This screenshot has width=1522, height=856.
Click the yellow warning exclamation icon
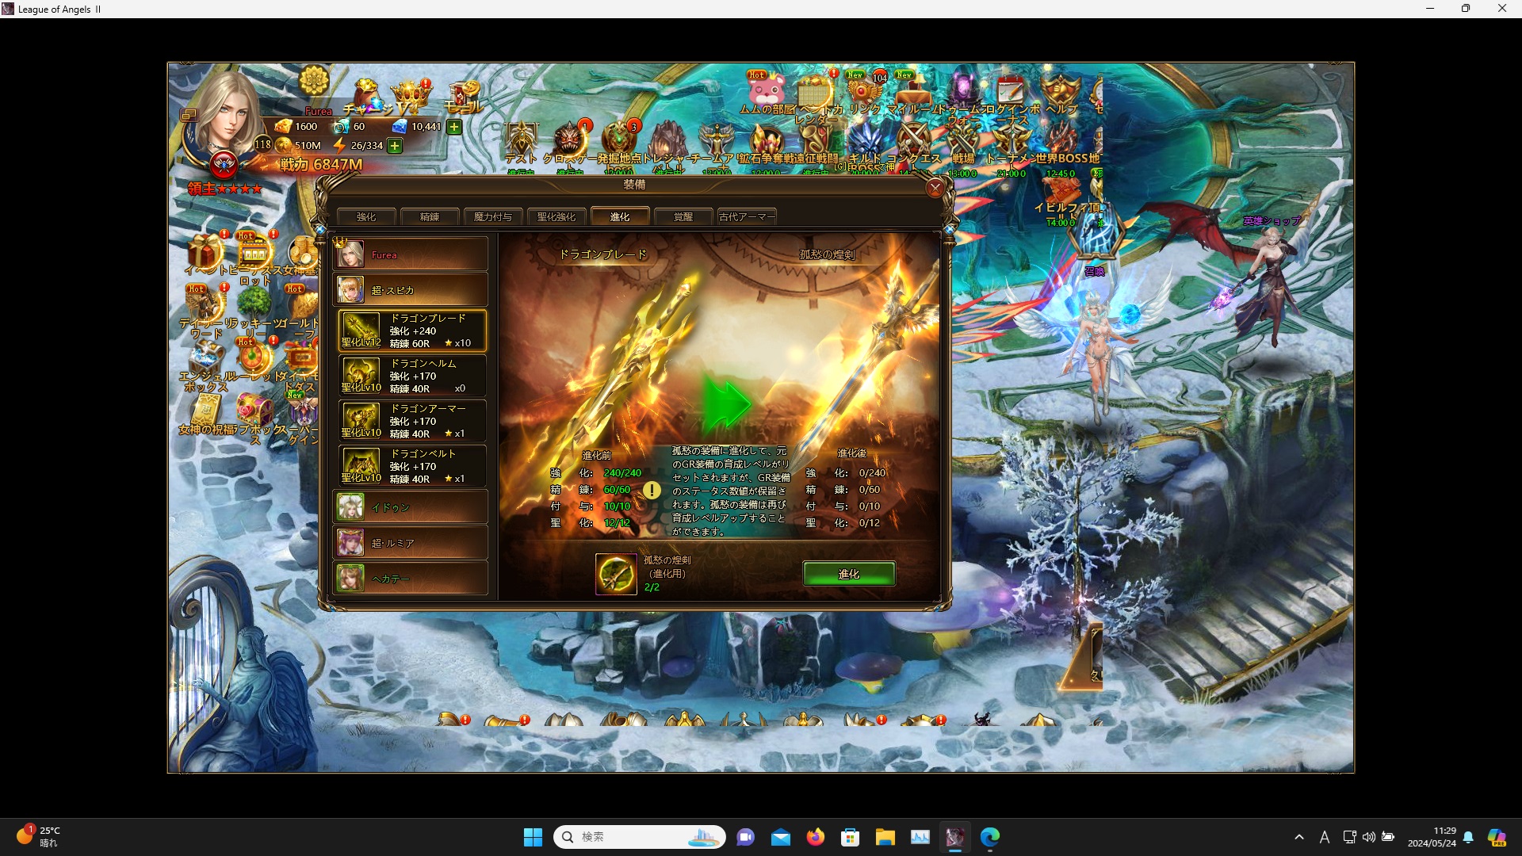652,491
